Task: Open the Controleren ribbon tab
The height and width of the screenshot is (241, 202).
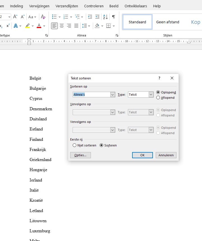Action: (x=94, y=6)
